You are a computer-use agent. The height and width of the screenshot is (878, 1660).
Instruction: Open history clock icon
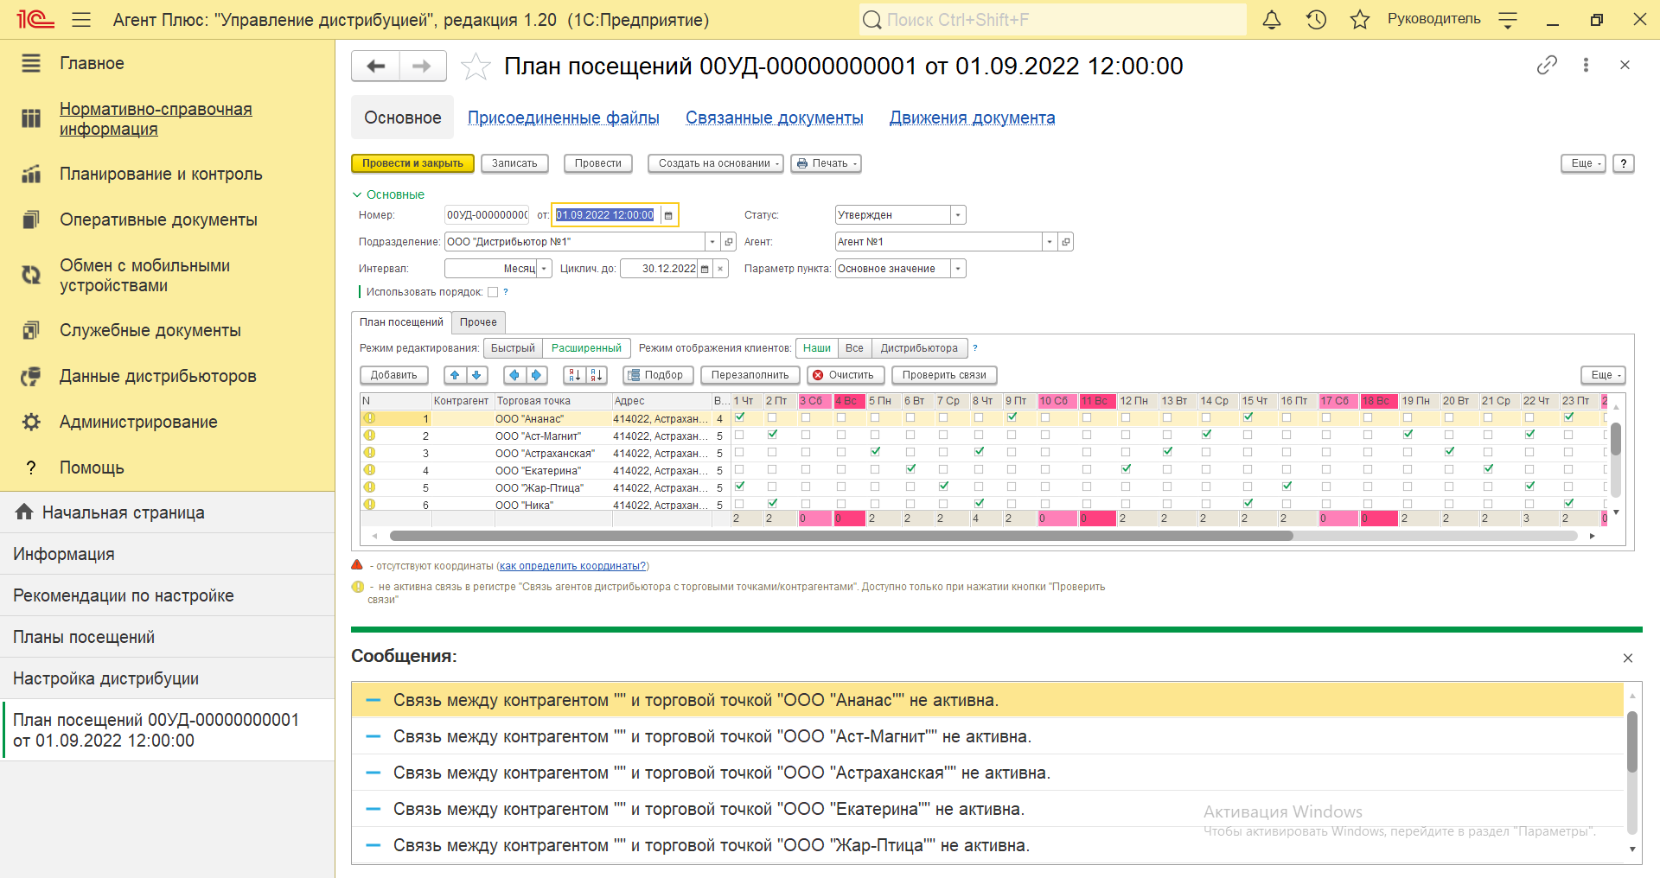pyautogui.click(x=1316, y=19)
